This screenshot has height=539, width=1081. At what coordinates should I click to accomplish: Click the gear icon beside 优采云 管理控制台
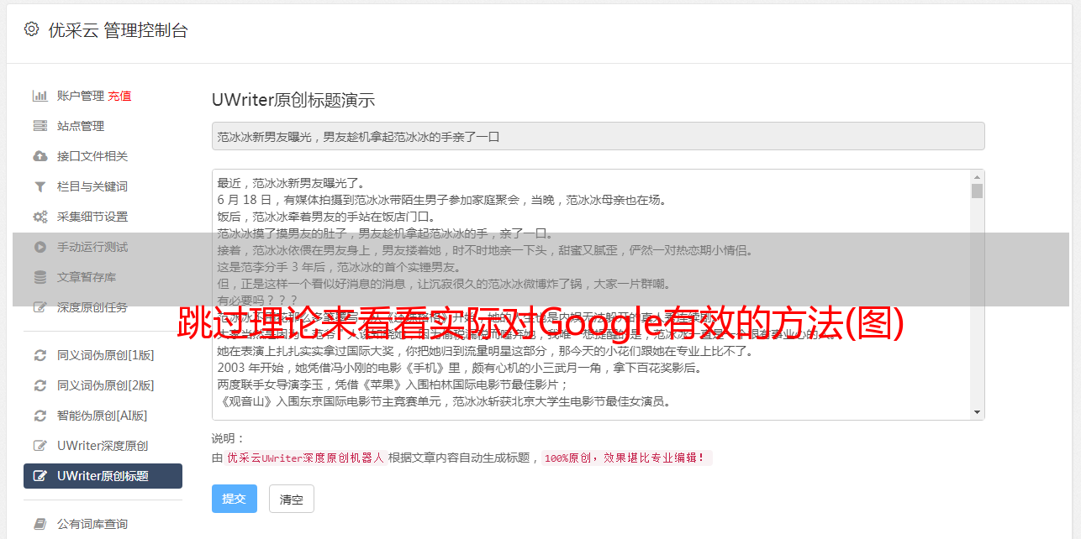tap(31, 29)
